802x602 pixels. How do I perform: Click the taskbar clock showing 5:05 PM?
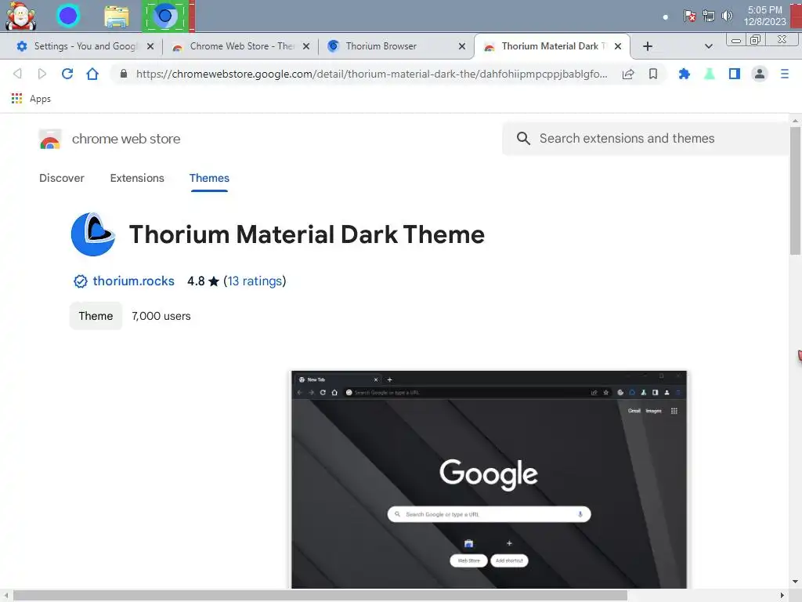click(x=764, y=16)
